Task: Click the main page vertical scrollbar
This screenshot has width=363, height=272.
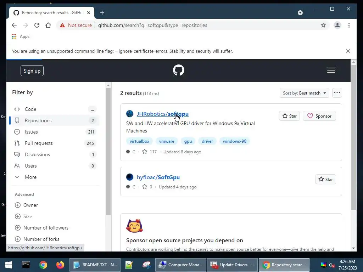Action: [x=353, y=138]
